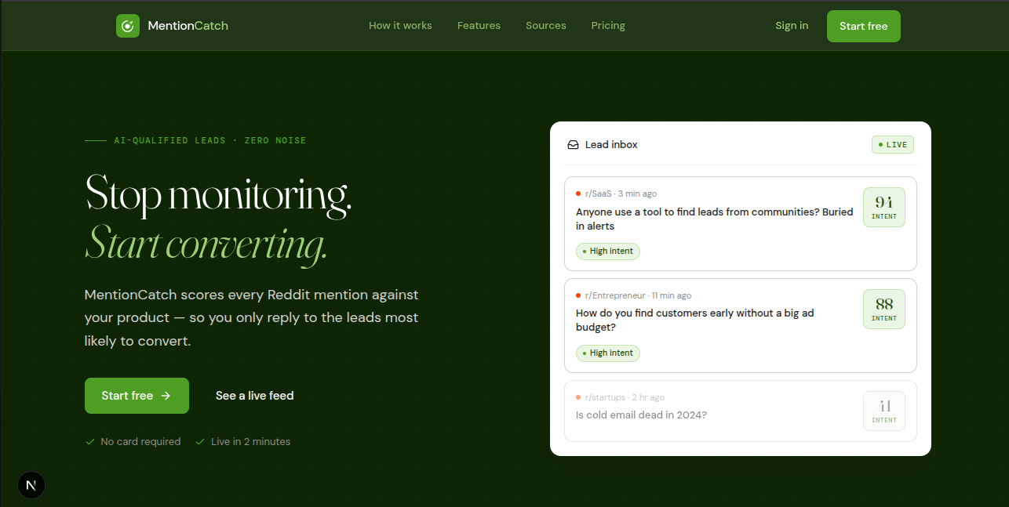The width and height of the screenshot is (1009, 507).
Task: Click the MentionCatch logo icon
Action: (x=128, y=26)
